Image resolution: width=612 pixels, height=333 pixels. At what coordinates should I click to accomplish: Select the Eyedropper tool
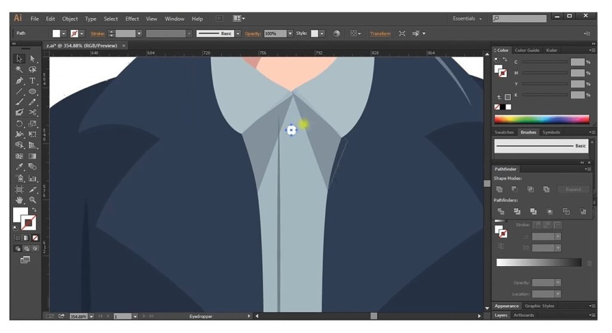[x=19, y=167]
